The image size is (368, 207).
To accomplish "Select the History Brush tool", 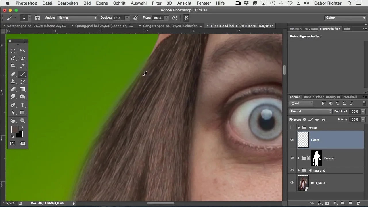I will click(22, 82).
